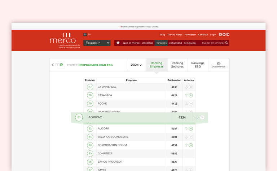Switch language to ES
Image resolution: width=277 pixels, height=171 pixels.
pyautogui.click(x=85, y=35)
